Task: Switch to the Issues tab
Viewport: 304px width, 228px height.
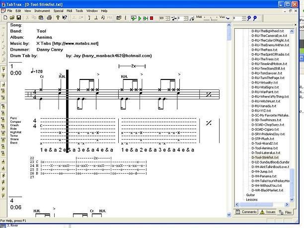Action: tap(268, 212)
